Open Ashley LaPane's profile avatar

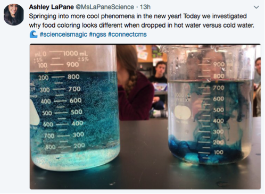(x=14, y=14)
